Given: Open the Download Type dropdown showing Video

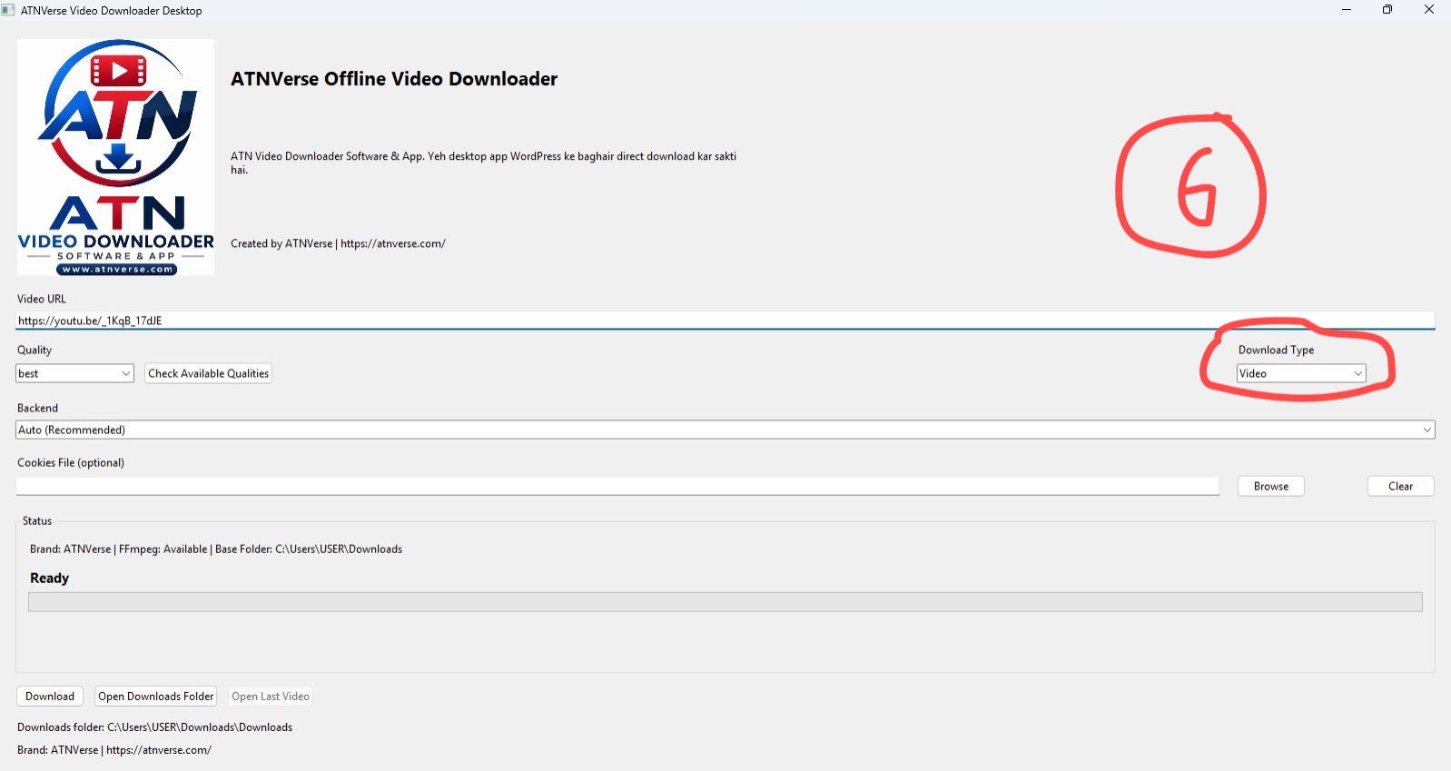Looking at the screenshot, I should pyautogui.click(x=1301, y=373).
